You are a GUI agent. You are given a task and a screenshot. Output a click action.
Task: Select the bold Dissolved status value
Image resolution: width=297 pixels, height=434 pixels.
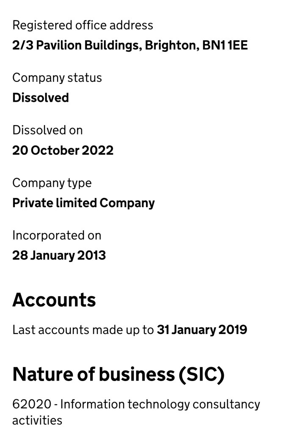(41, 98)
